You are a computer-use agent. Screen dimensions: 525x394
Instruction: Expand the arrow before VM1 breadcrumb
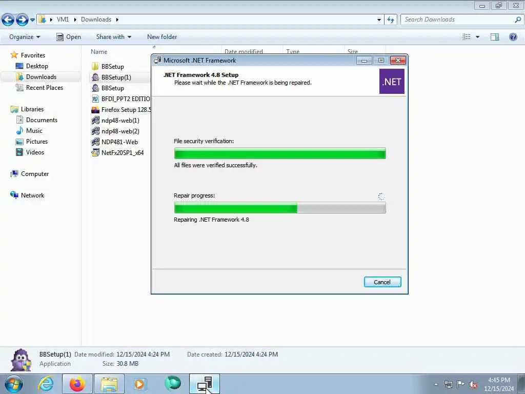[x=51, y=19]
